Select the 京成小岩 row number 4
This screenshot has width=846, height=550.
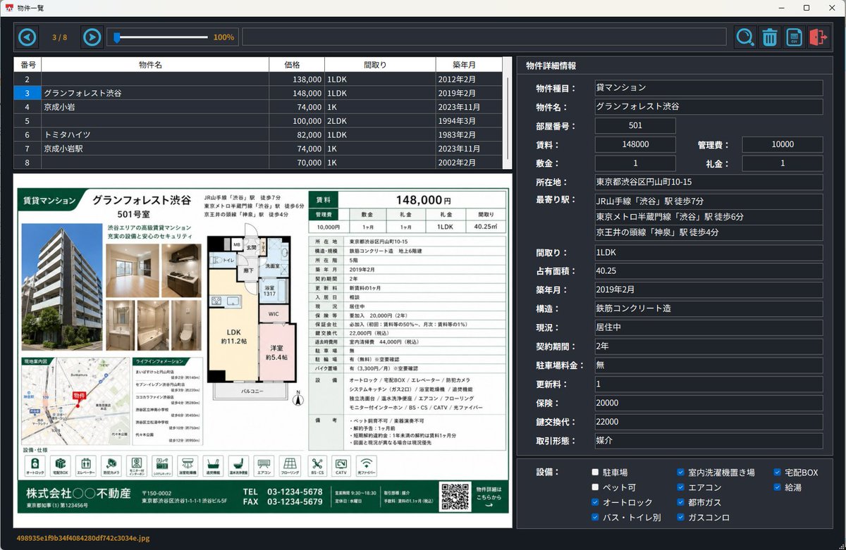tap(258, 107)
